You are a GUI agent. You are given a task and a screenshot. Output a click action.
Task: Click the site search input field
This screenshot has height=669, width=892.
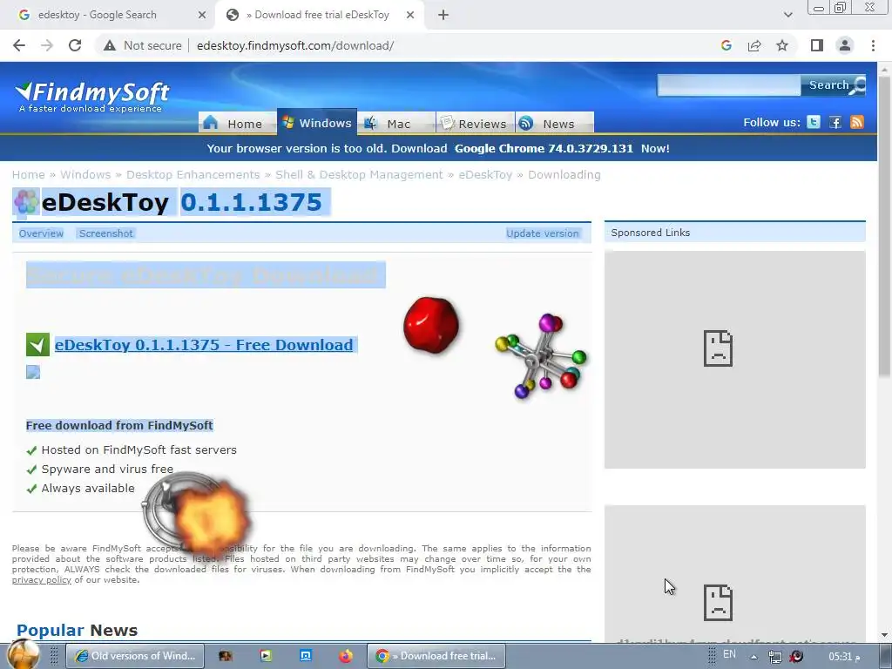(x=729, y=84)
